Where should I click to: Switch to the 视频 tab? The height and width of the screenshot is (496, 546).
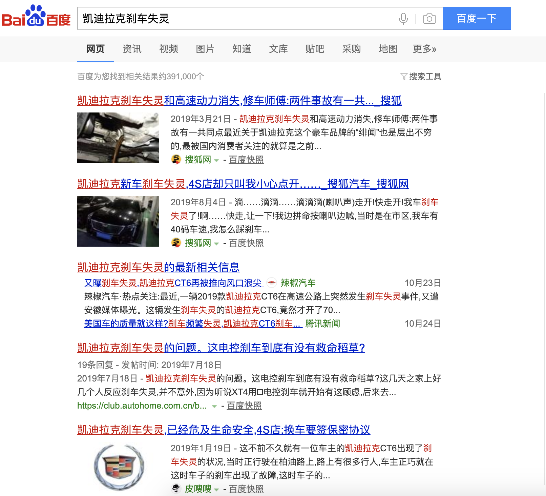(169, 49)
